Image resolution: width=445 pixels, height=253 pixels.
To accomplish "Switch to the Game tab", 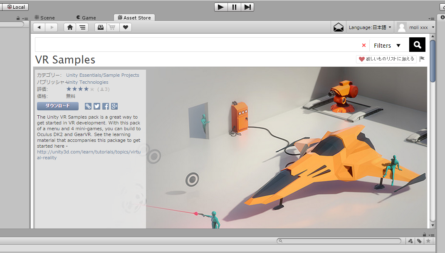I will [86, 17].
